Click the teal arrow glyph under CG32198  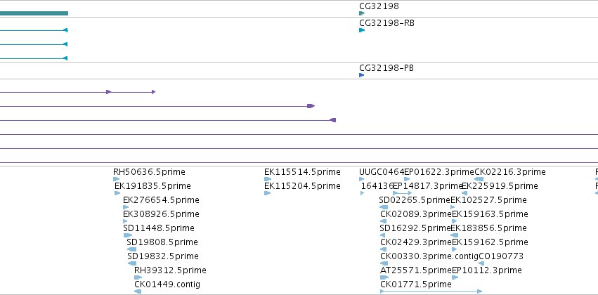point(362,13)
